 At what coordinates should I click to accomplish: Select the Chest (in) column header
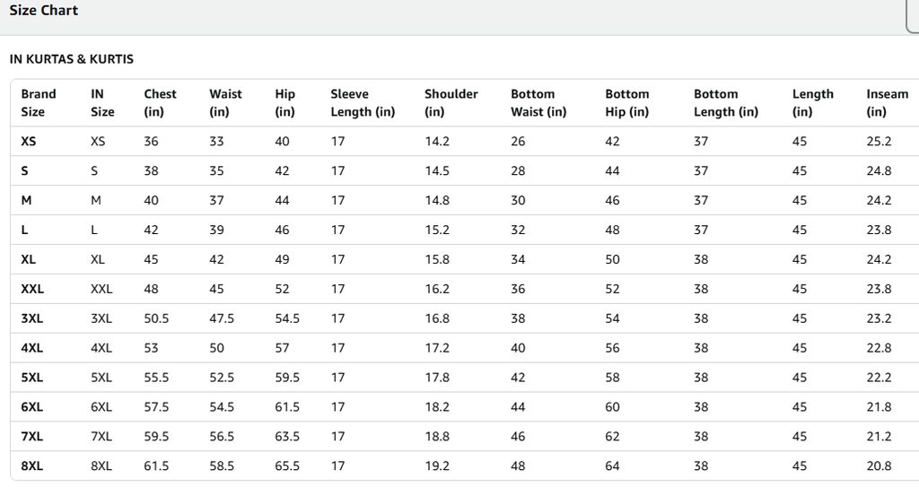[x=160, y=103]
